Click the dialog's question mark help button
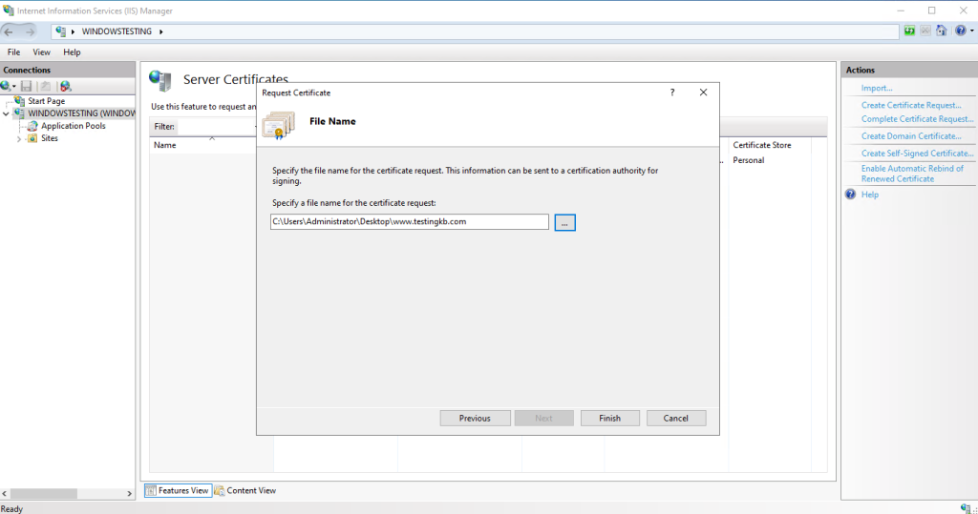This screenshot has height=514, width=978. 672,93
